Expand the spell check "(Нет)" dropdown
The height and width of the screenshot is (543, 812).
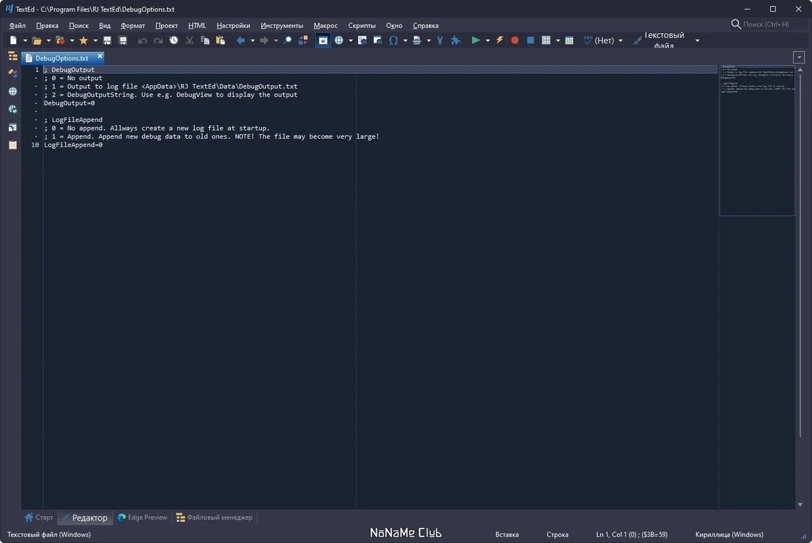(621, 41)
